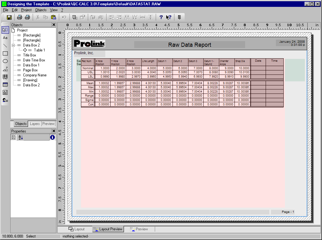Screen dimensions: 322x240
Task: Select Data Box 1 in the tree
Action: [x=31, y=65]
